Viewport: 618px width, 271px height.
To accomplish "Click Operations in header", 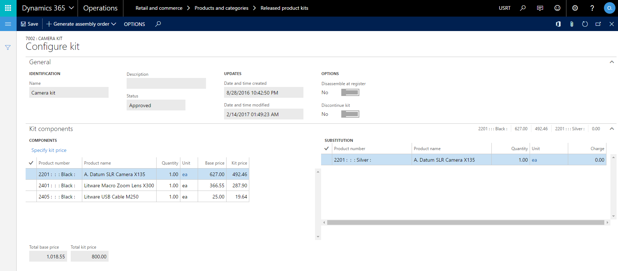I will tap(100, 8).
